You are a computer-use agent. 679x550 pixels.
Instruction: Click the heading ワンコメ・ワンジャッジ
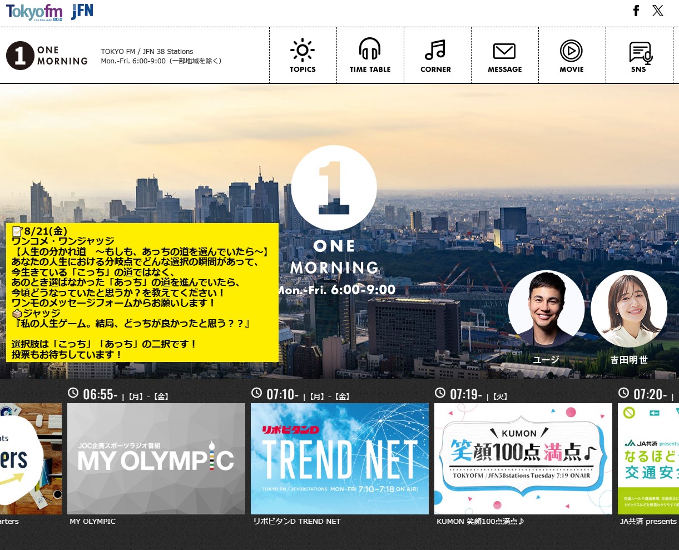click(63, 241)
